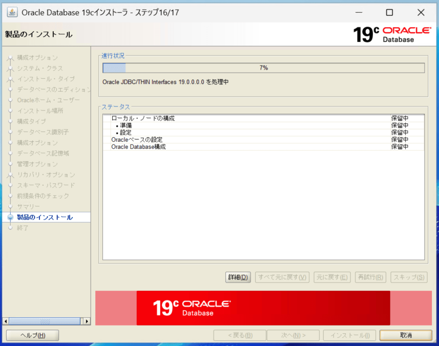
Task: Cancel the installation with 取消 button
Action: click(406, 335)
